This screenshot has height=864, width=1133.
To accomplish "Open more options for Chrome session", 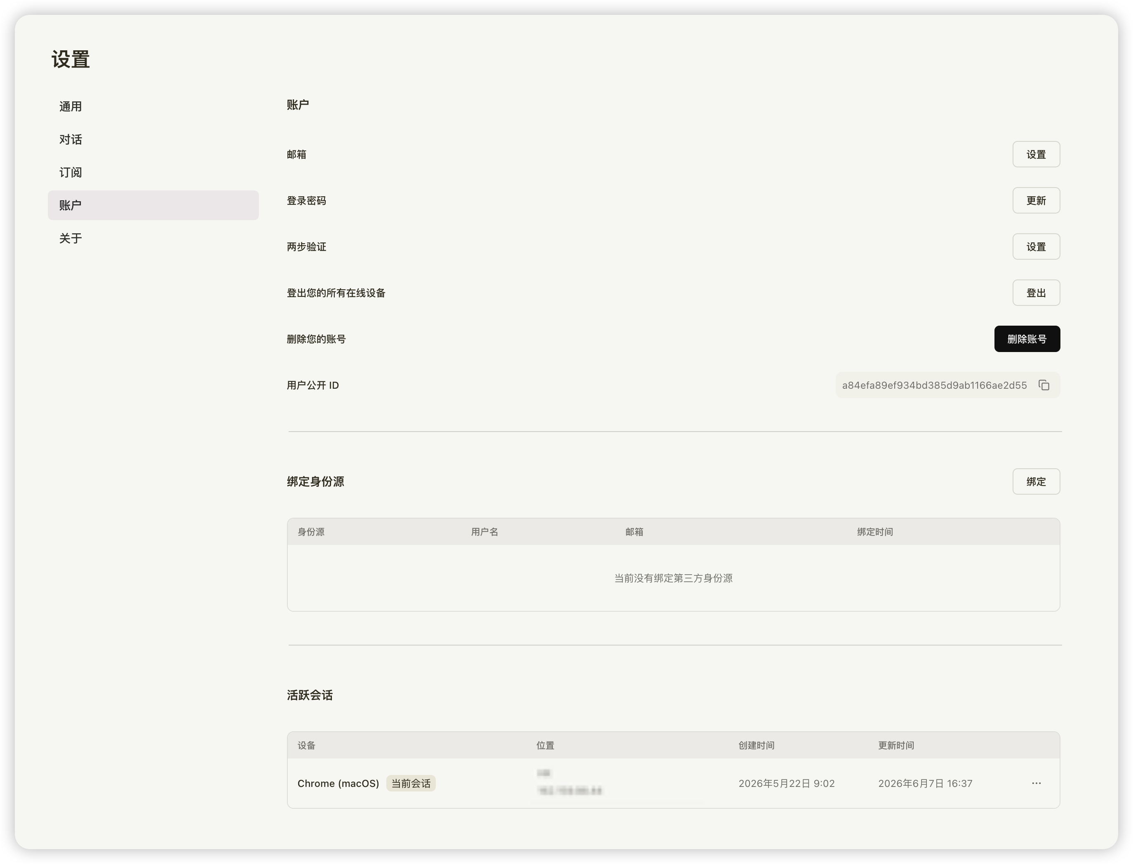I will pos(1036,783).
